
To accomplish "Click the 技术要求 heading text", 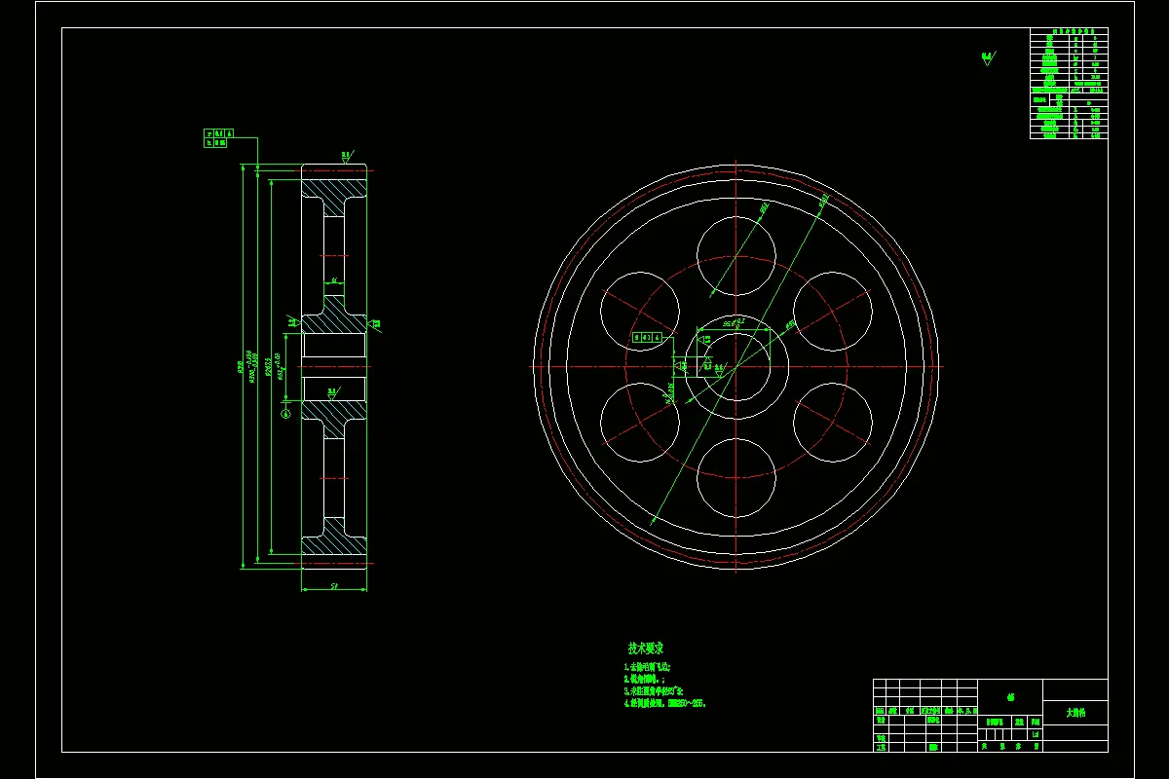I will 646,649.
